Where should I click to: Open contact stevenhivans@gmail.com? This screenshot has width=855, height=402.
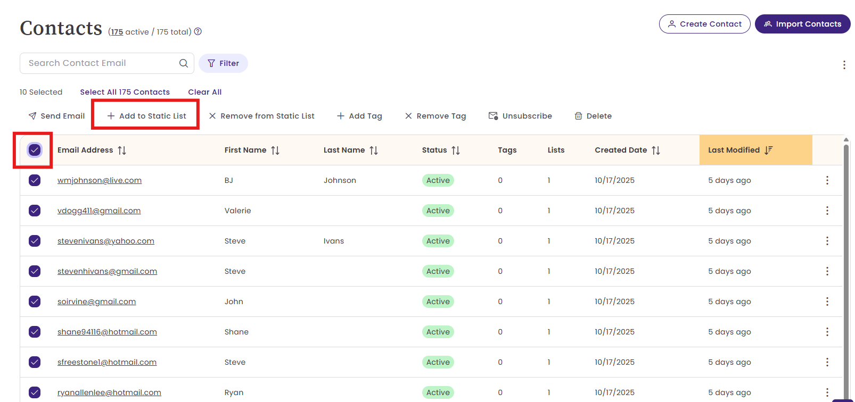tap(107, 271)
